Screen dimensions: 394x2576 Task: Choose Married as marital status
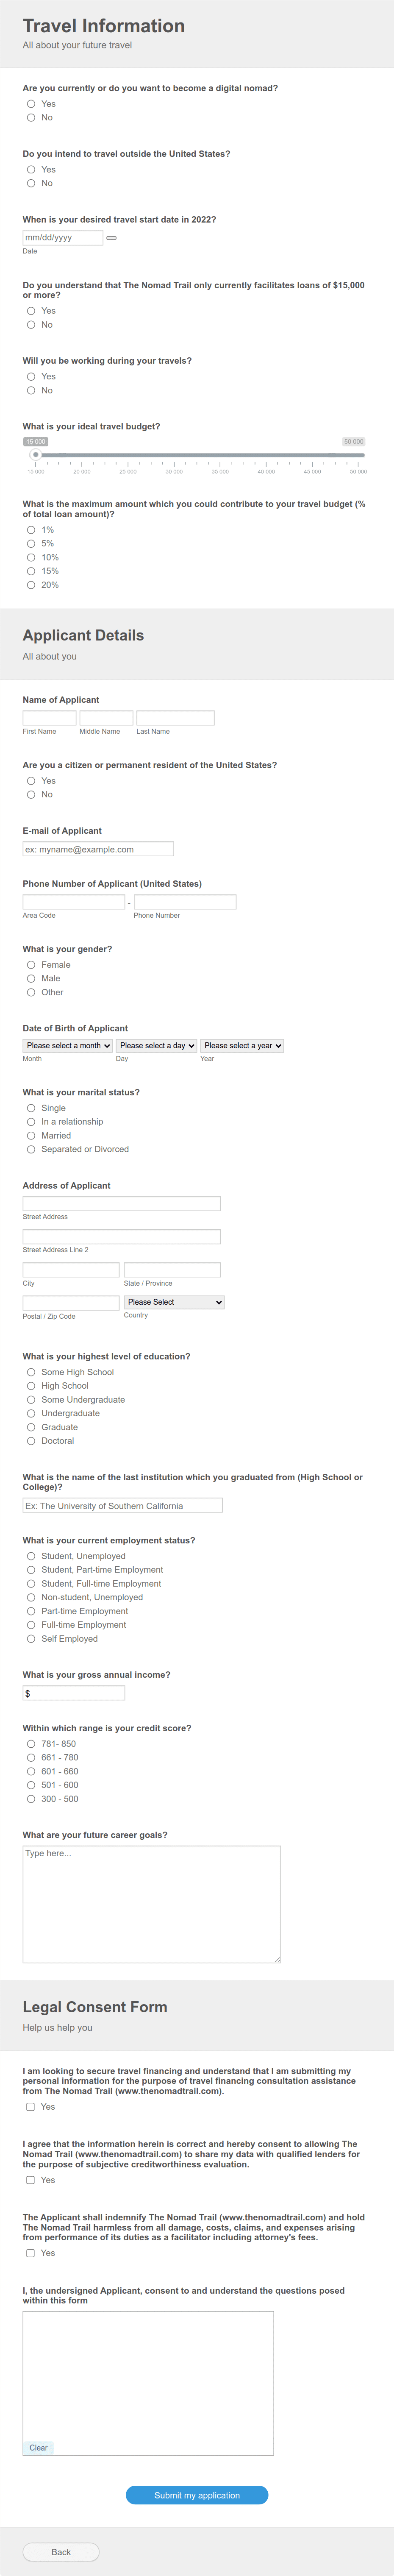[31, 1135]
